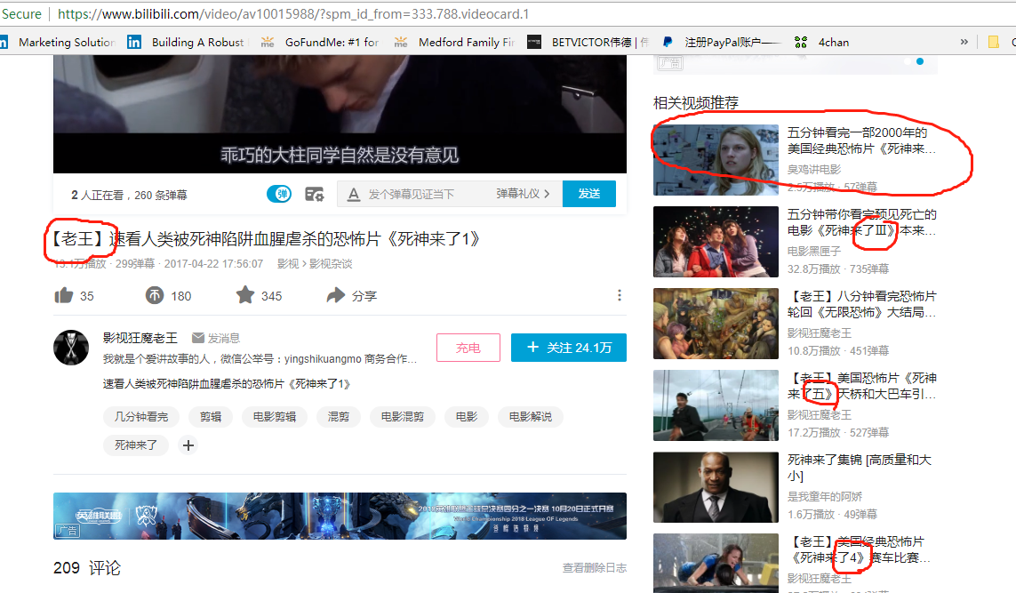
Task: Select the 电影解说 tag
Action: tap(531, 417)
